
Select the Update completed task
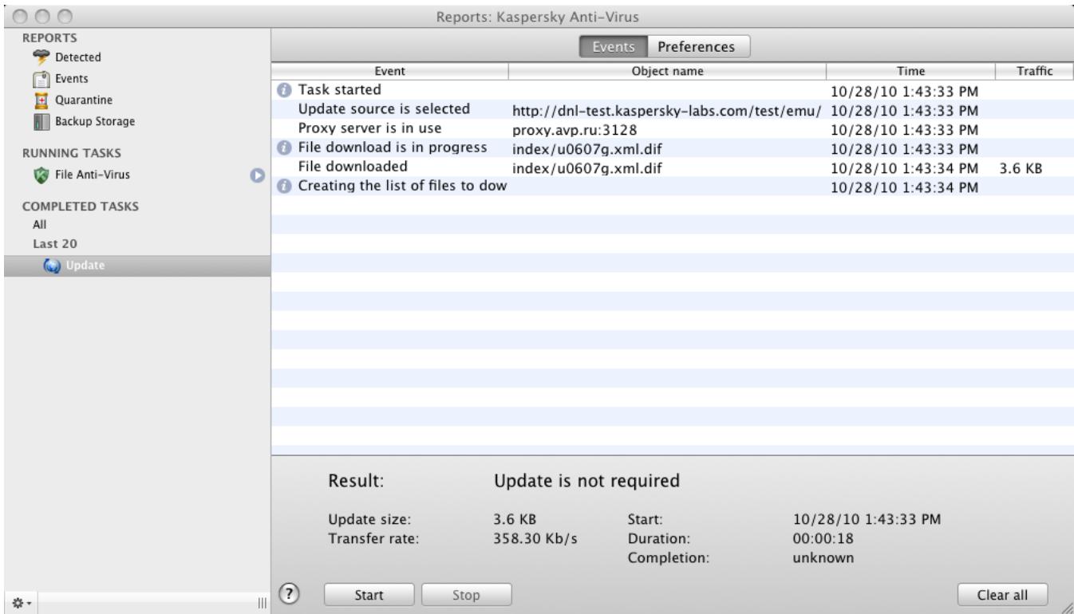136,266
